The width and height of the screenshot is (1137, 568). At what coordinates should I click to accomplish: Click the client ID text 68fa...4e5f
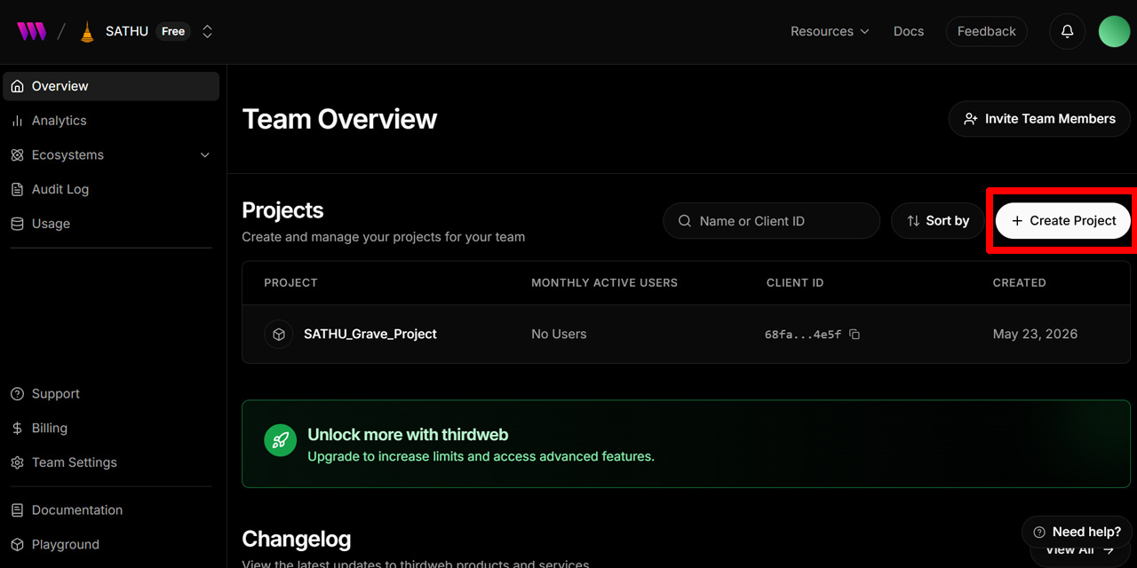[x=803, y=335]
